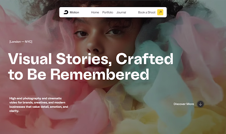Screen dimensions: 226x134
Task: Click the circular down-arrow icon
Action: pyautogui.click(x=200, y=104)
